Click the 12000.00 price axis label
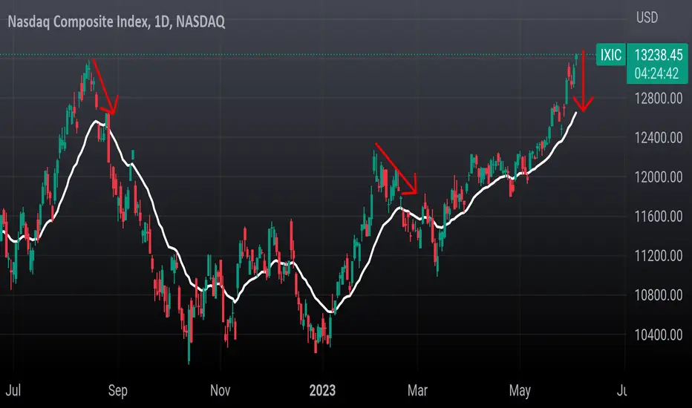692x408 pixels. pyautogui.click(x=659, y=177)
